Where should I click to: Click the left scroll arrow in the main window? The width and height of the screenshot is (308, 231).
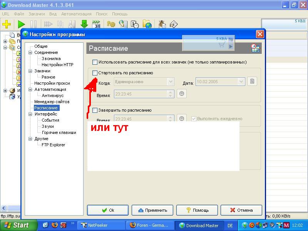(4, 208)
